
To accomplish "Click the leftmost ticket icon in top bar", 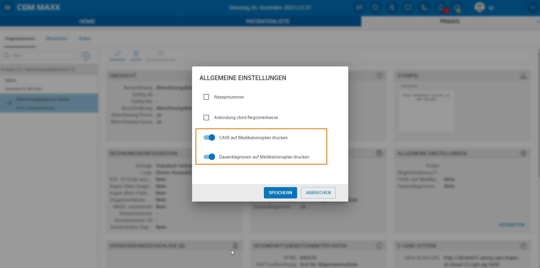I will (359, 7).
